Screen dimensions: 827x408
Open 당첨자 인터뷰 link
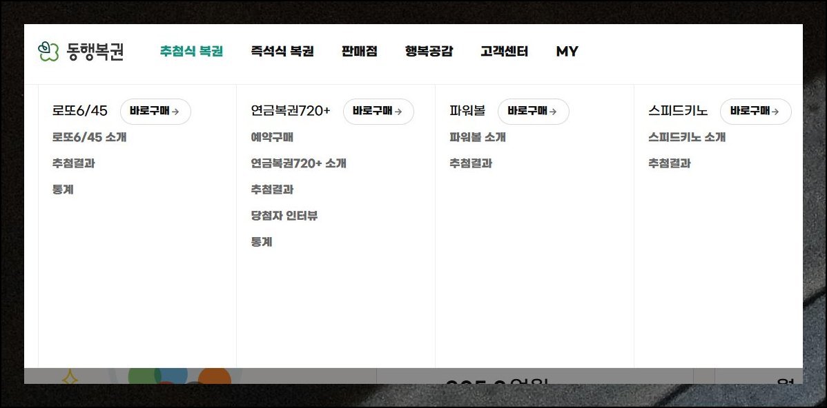point(284,216)
